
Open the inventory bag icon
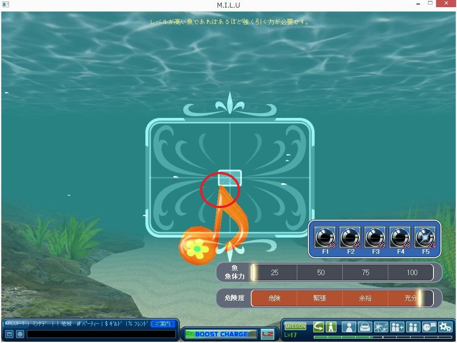click(365, 327)
